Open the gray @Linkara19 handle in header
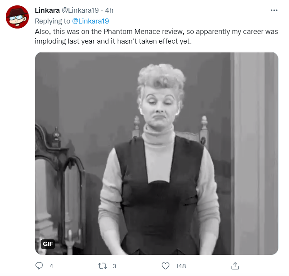 tap(80, 10)
